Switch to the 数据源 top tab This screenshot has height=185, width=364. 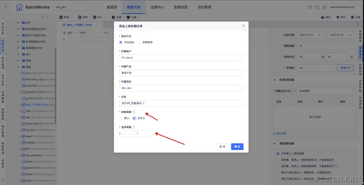(112, 7)
